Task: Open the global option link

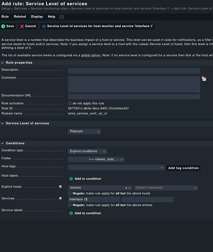Action: point(91,55)
